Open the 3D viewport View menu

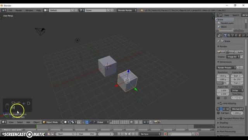pos(11,122)
